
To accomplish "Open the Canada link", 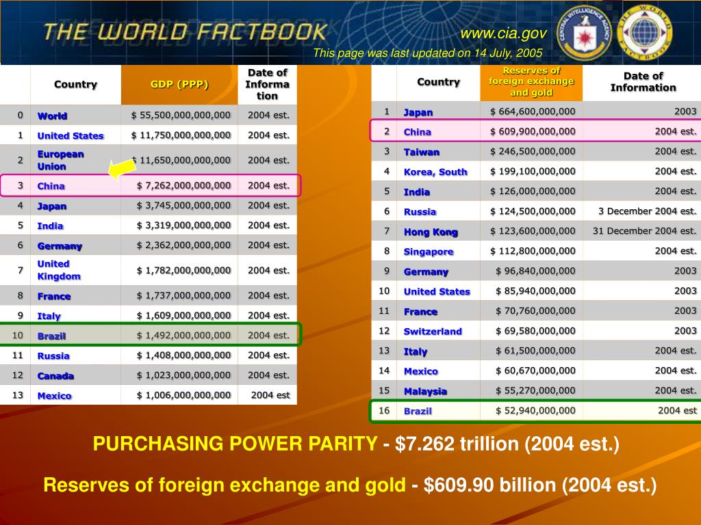I will click(x=55, y=376).
